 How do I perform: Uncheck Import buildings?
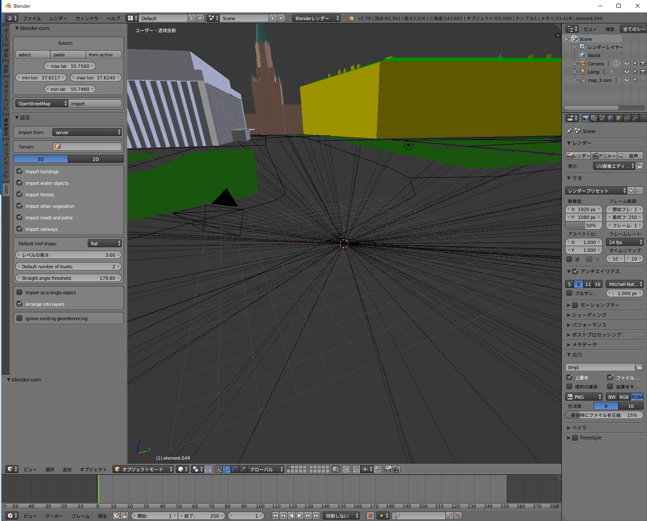point(20,171)
